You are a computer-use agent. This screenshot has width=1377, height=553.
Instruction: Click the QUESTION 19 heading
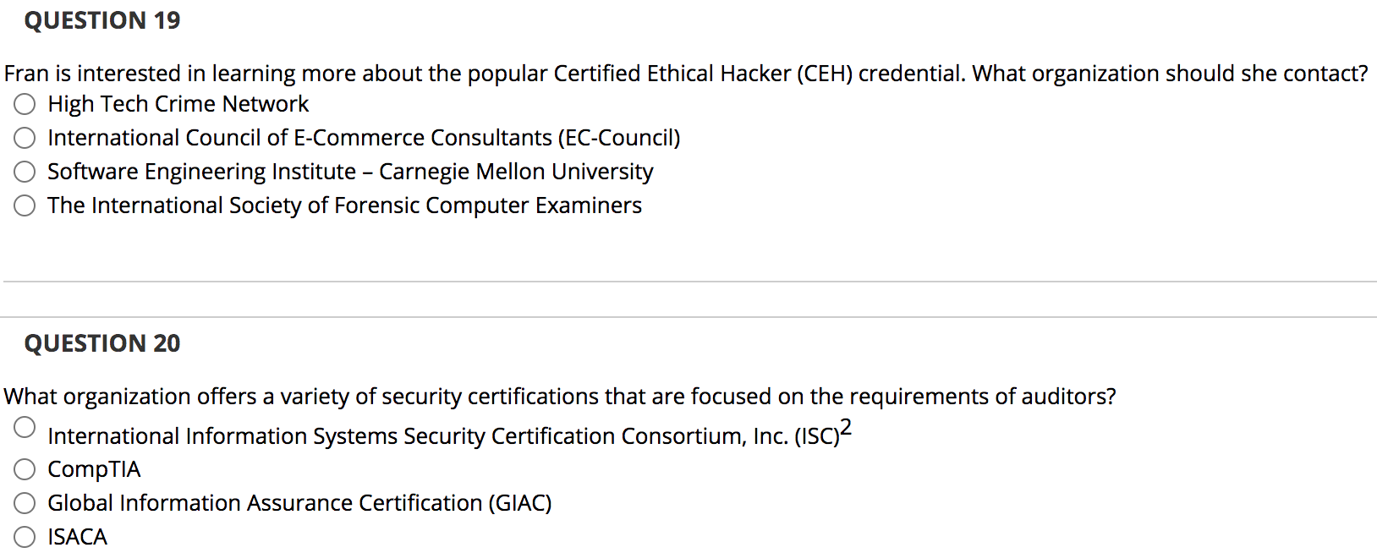coord(102,19)
